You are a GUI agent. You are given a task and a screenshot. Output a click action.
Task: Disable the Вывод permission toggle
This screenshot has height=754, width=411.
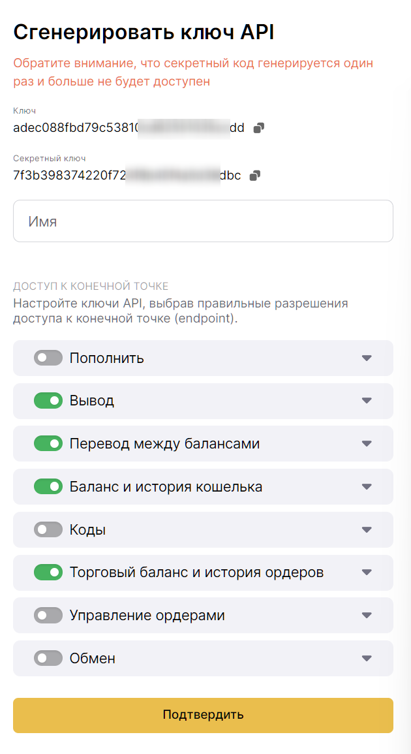(x=48, y=401)
